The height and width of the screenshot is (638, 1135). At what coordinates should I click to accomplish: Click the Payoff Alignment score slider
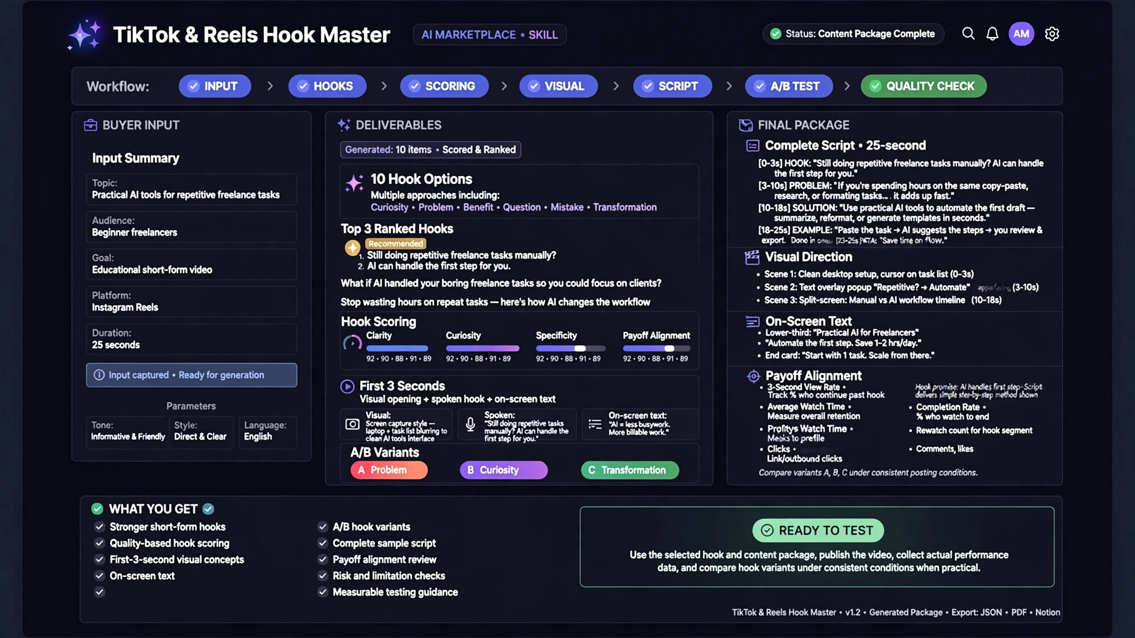click(657, 348)
